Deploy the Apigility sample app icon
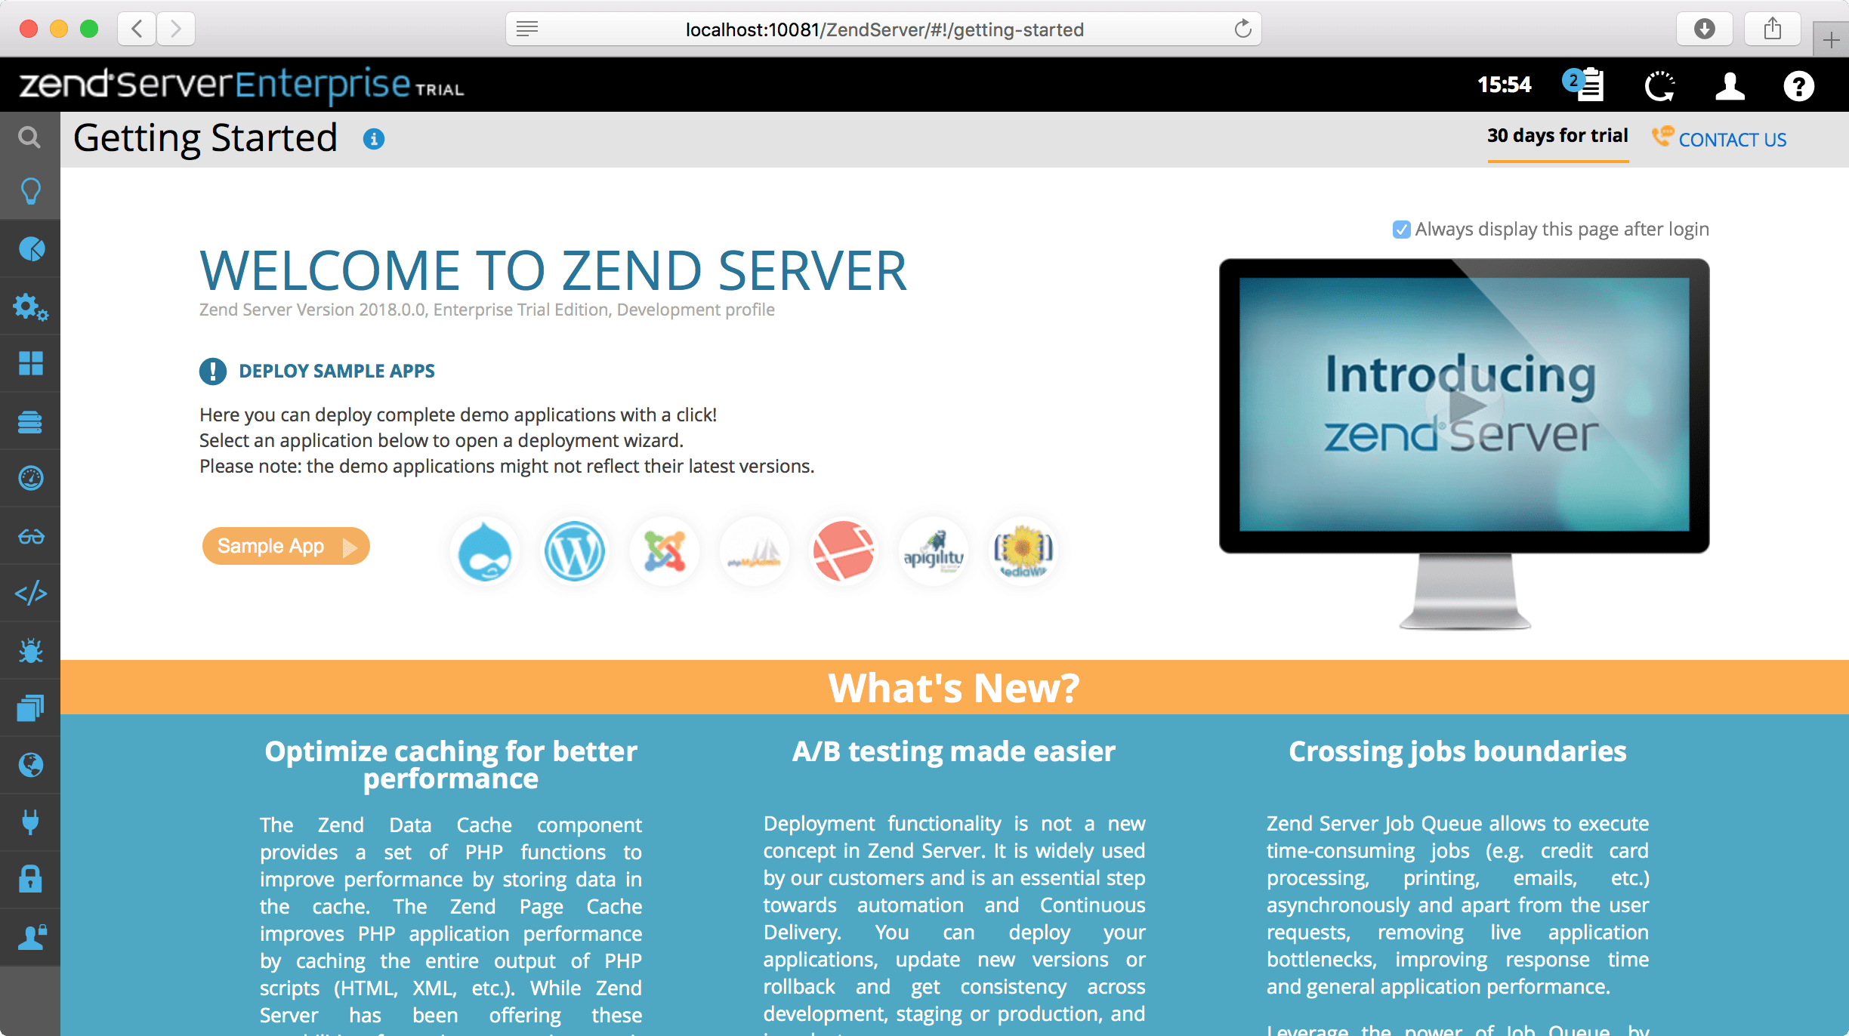Screen dimensions: 1849x1036 [x=934, y=551]
